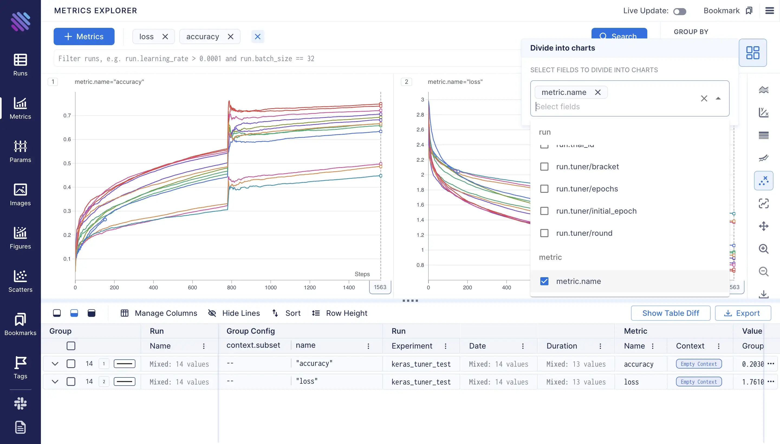
Task: Open the Runs page in sidebar
Action: pos(20,65)
